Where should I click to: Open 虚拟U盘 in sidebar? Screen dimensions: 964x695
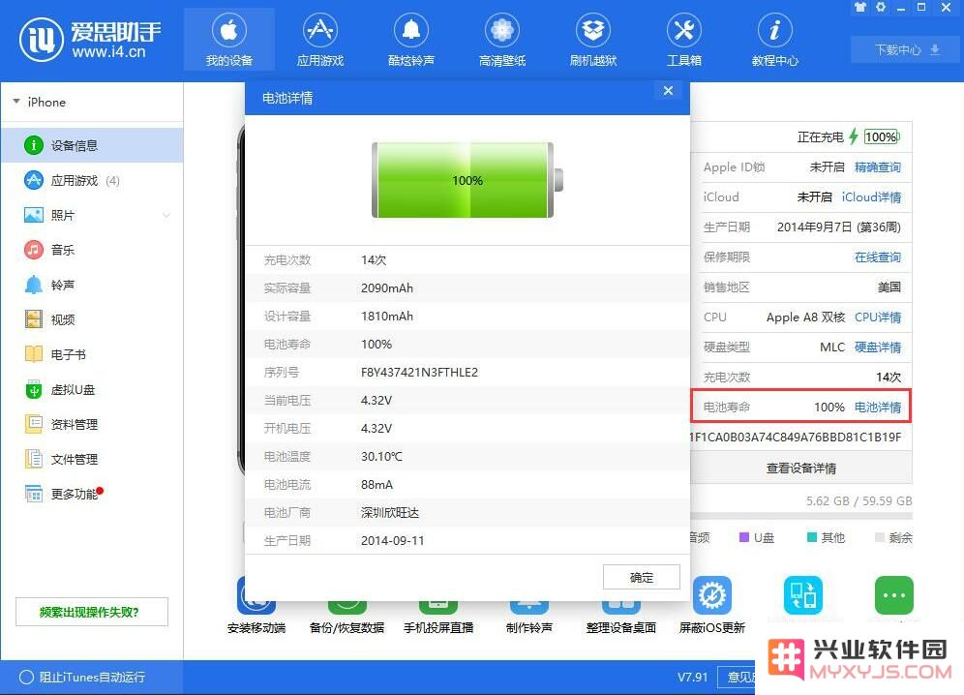click(x=92, y=389)
